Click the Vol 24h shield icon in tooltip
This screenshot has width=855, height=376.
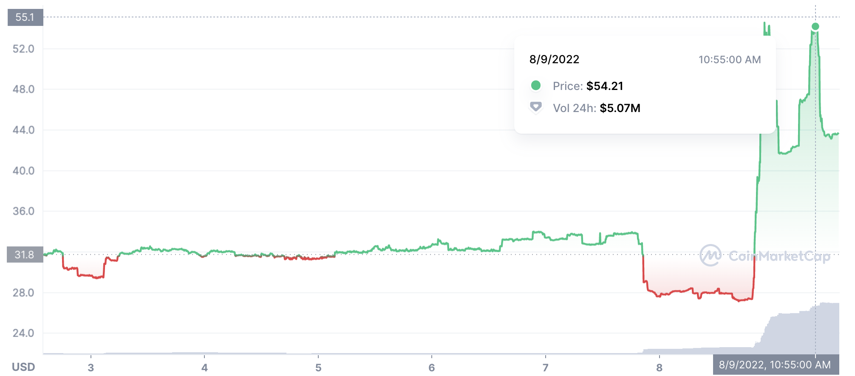pos(536,107)
